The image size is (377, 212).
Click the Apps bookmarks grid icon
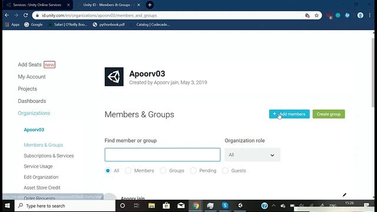point(6,25)
